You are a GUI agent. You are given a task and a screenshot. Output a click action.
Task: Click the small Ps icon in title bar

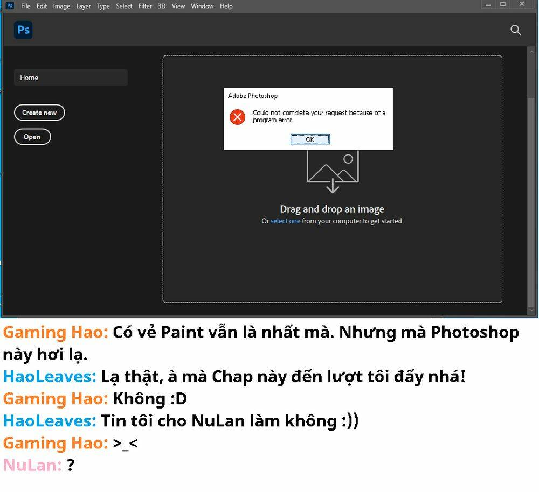pyautogui.click(x=10, y=6)
